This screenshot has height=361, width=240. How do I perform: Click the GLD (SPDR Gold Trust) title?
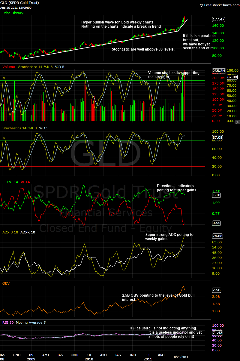click(x=19, y=3)
